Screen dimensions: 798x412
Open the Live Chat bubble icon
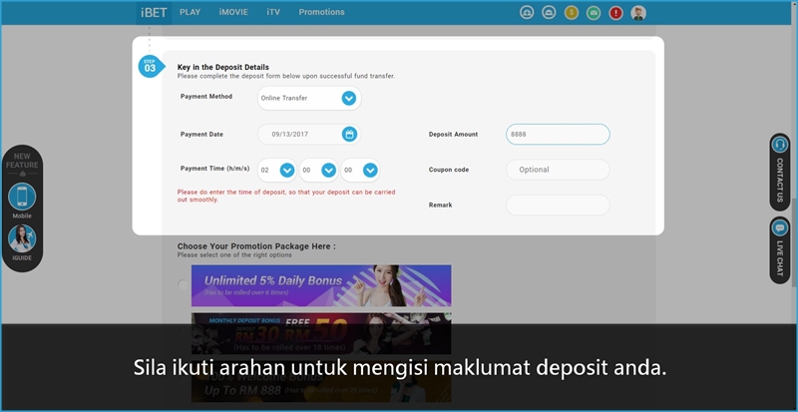pyautogui.click(x=779, y=227)
